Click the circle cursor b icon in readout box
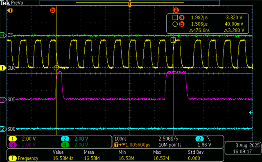Image resolution: width=262 pixels, height=162 pixels. click(175, 24)
